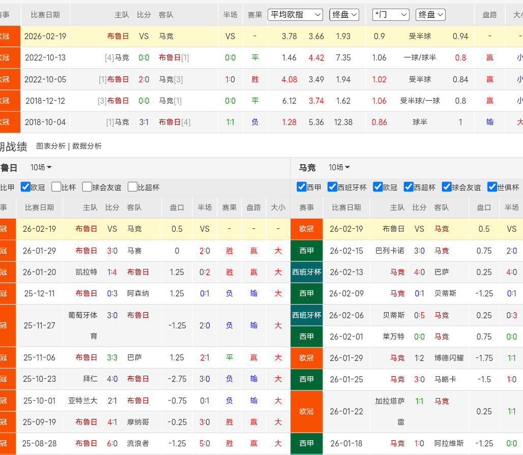Uncheck the 西超杯 filter checkbox
The image size is (523, 455).
pyautogui.click(x=409, y=187)
